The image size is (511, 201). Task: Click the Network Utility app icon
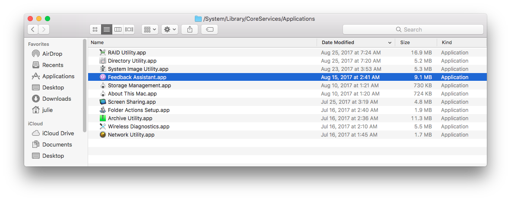click(103, 135)
